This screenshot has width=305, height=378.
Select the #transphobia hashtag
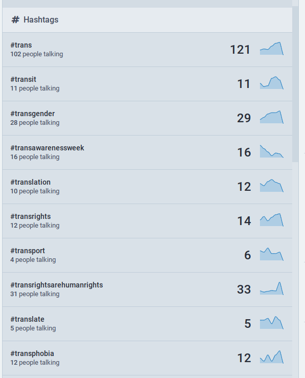(x=32, y=353)
